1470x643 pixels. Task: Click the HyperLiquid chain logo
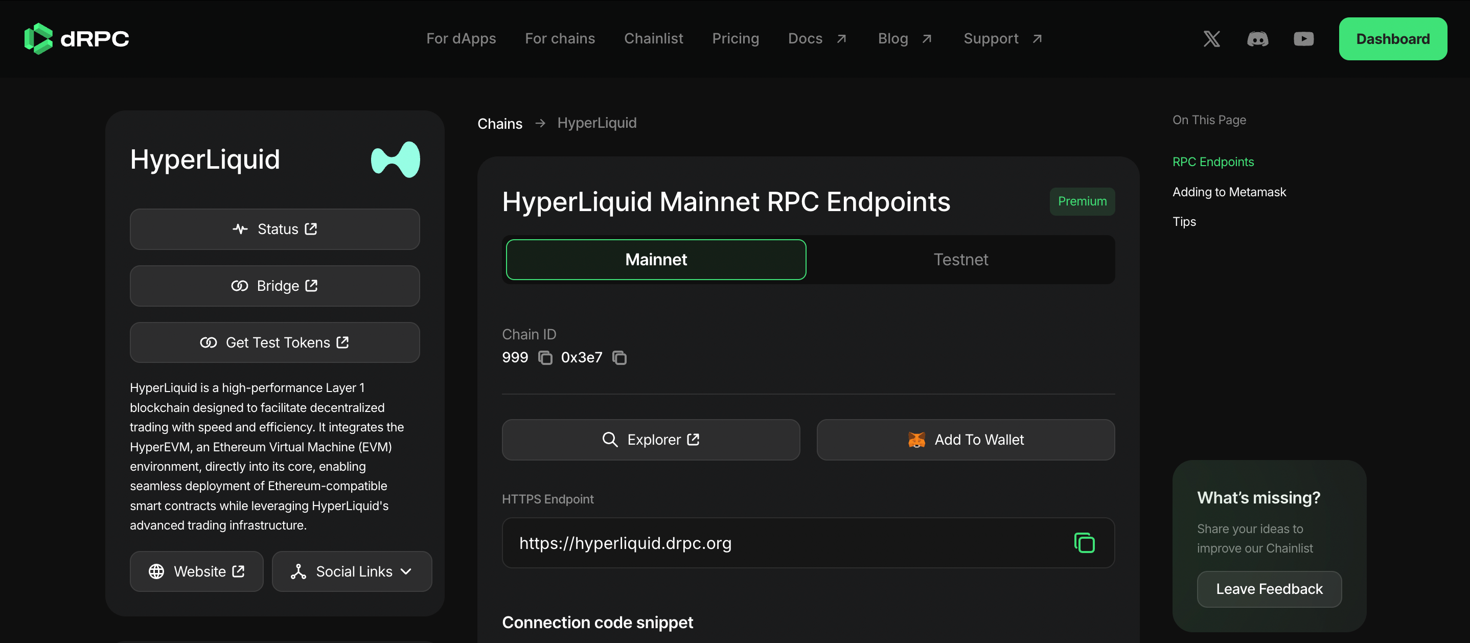pos(395,159)
